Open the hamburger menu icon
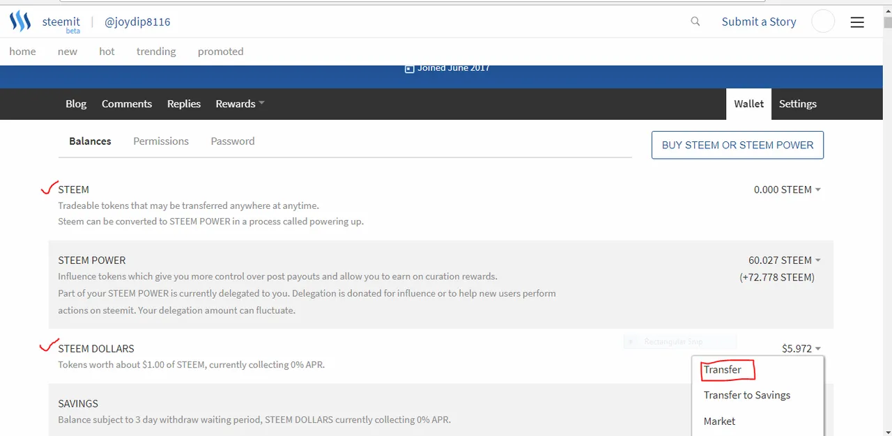This screenshot has width=892, height=436. [x=857, y=22]
